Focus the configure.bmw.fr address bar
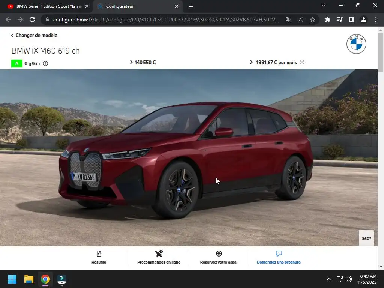384x288 pixels. coord(166,19)
